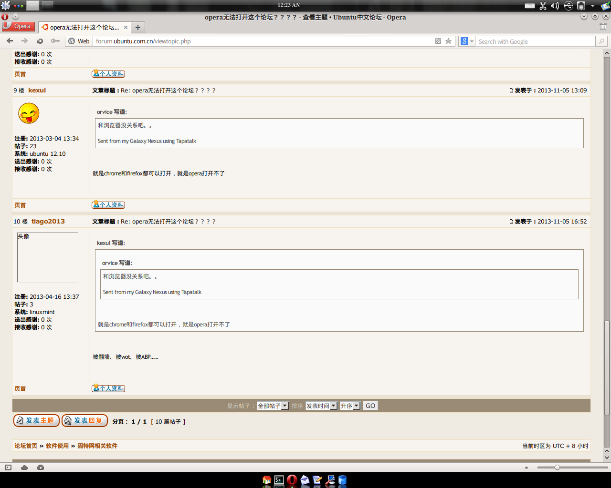Click 个人资料 button under post 9 kexul

(108, 205)
